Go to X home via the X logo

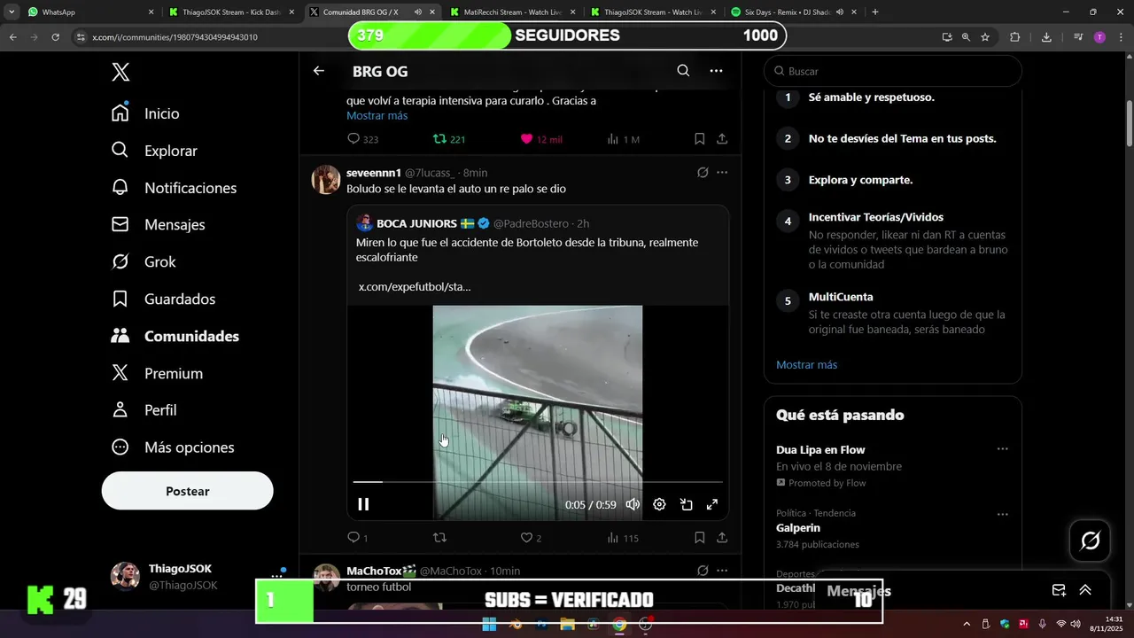click(120, 73)
